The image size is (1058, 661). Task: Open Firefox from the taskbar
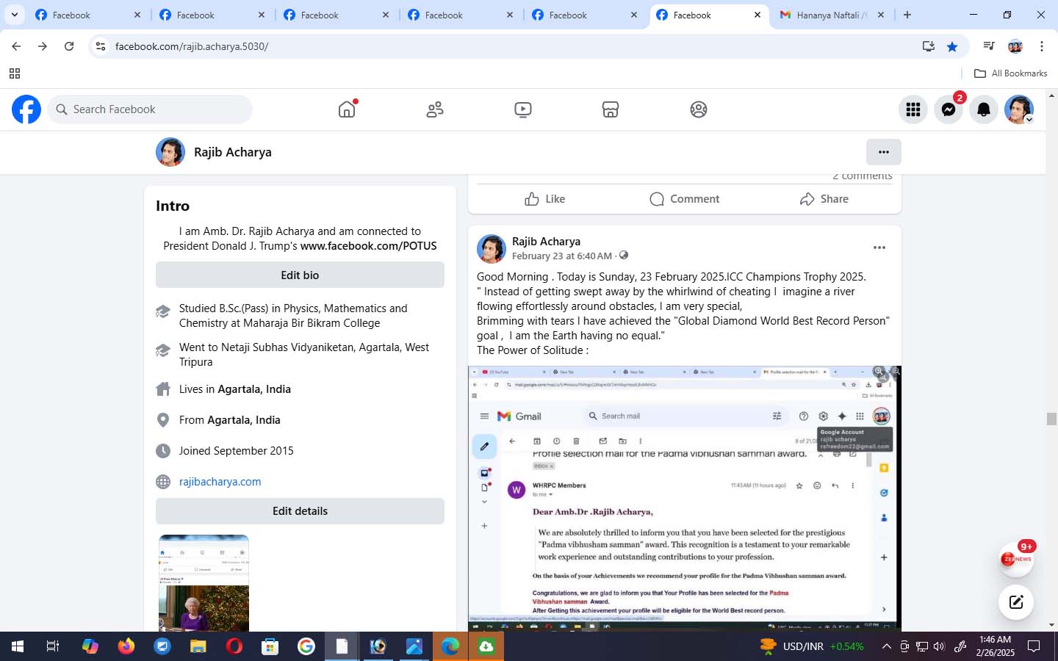click(126, 646)
